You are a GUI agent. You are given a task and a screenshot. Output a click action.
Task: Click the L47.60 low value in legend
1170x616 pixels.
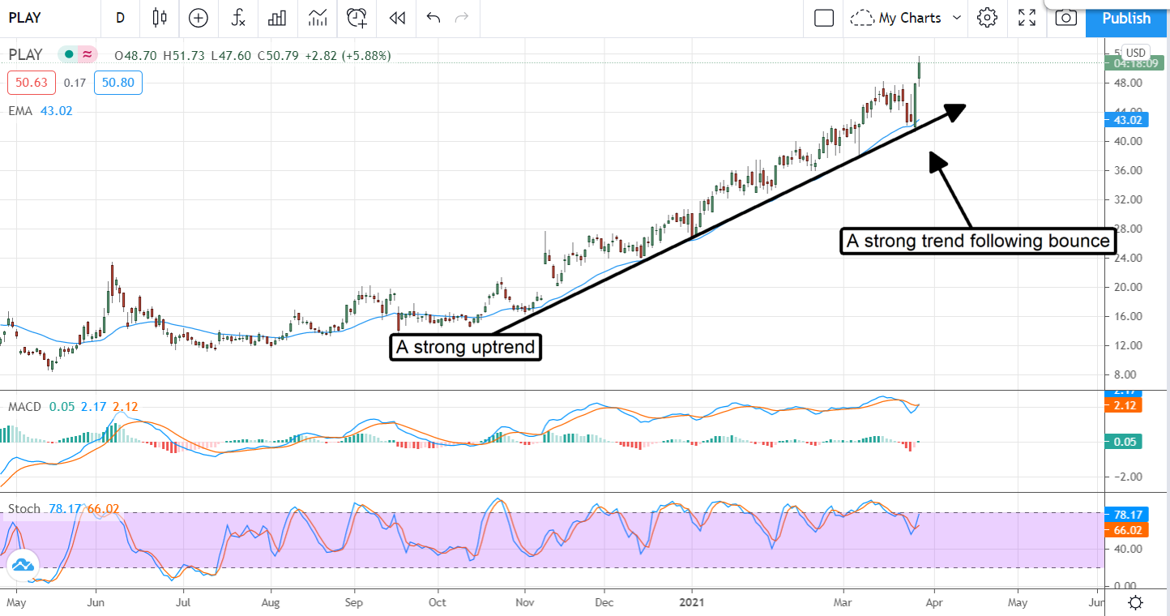click(230, 56)
